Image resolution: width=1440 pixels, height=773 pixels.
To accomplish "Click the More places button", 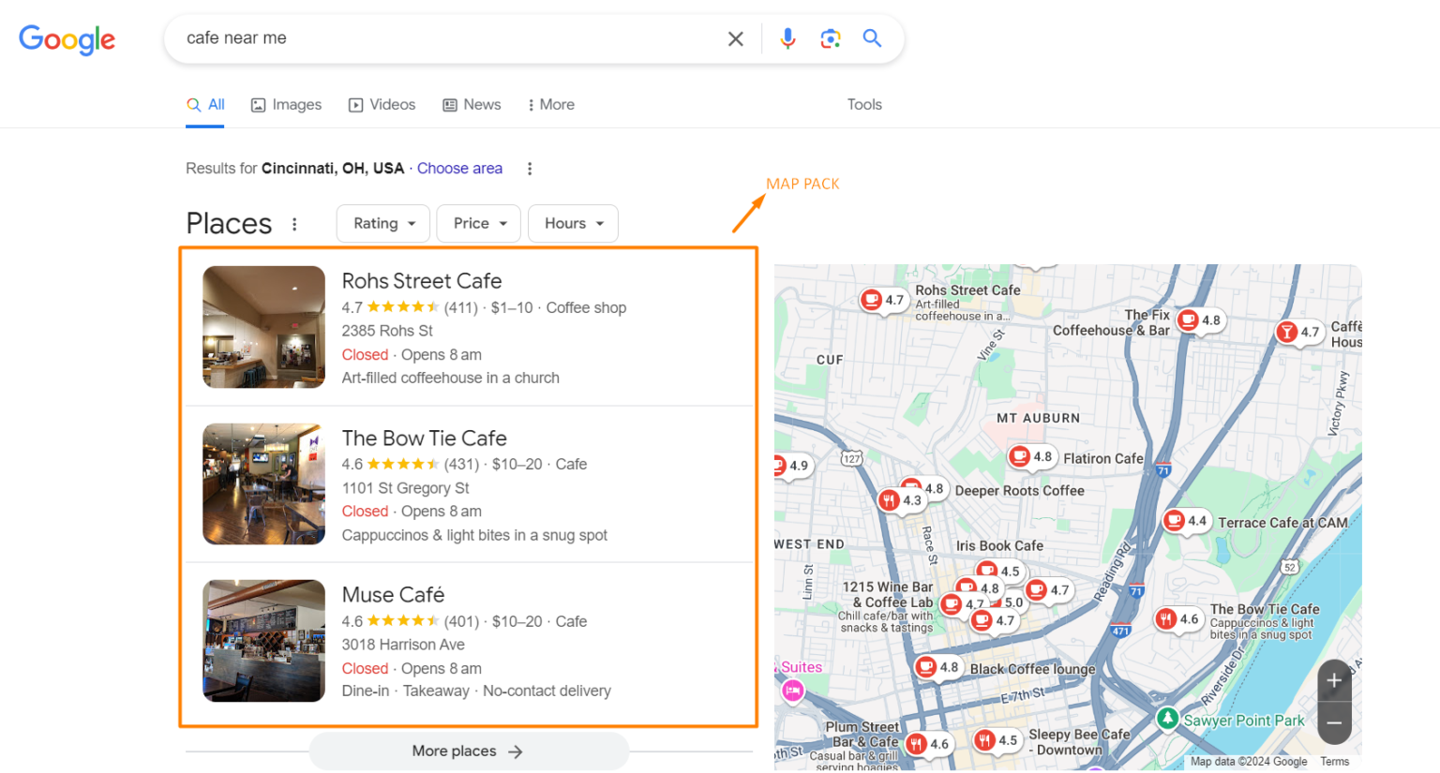I will 468,751.
